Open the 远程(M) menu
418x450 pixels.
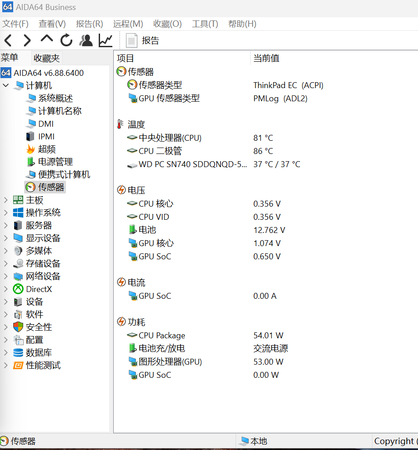[x=128, y=24]
